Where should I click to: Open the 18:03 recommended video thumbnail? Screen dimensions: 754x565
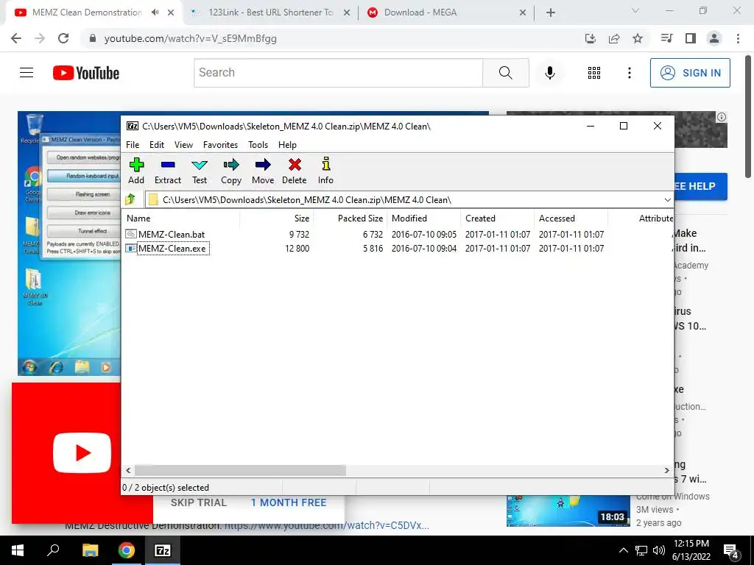[568, 511]
